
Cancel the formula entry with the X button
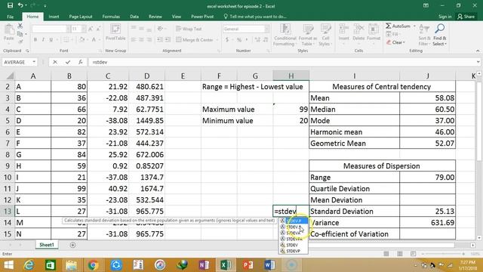(55, 62)
